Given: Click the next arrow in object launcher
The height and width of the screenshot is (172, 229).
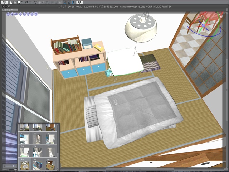Looking at the screenshot, I should tap(9, 166).
